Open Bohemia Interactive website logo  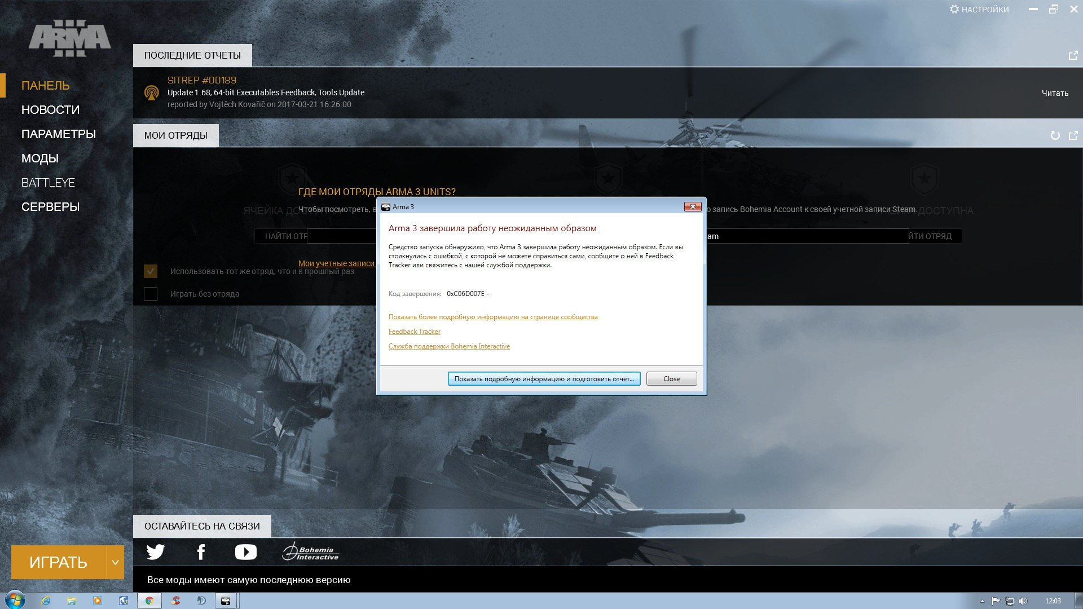coord(310,551)
